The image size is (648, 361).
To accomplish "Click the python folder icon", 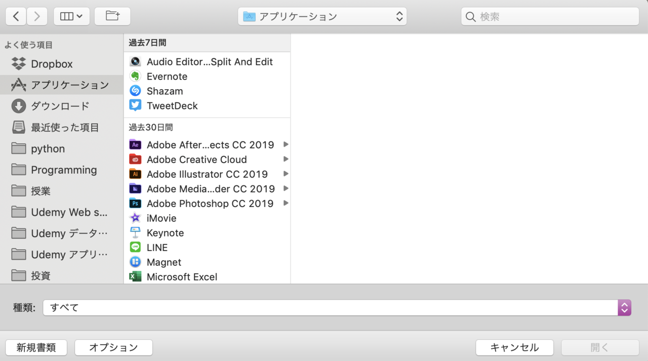I will [19, 149].
